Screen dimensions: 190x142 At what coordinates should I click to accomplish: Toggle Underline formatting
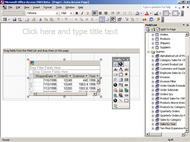(87, 13)
